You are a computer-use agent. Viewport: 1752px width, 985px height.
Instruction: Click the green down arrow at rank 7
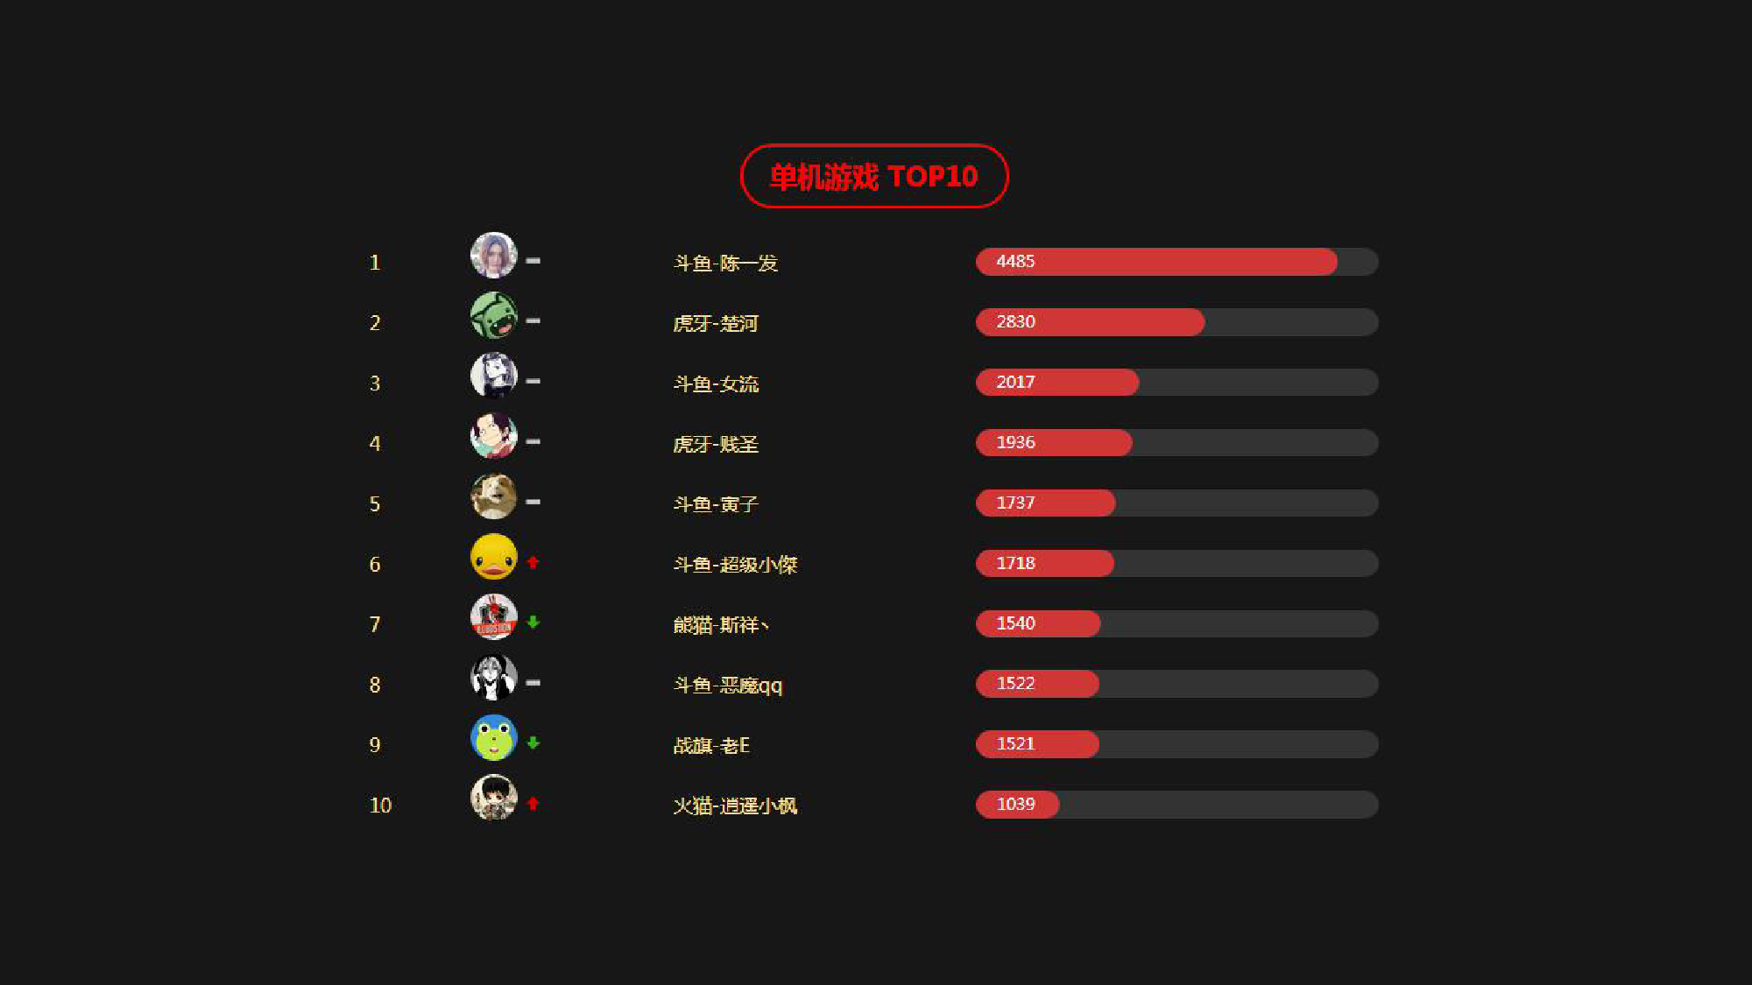(x=533, y=623)
